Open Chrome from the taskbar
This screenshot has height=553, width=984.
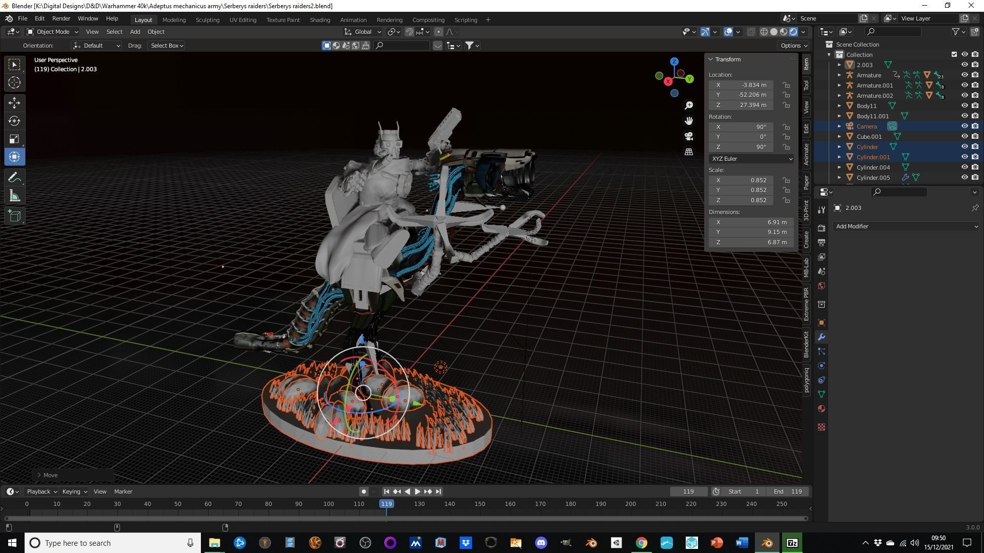(x=641, y=543)
